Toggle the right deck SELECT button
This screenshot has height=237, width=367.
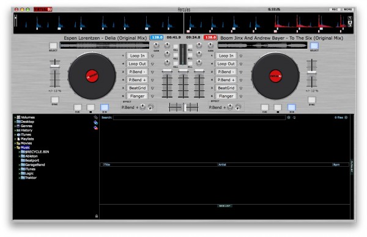click(314, 46)
